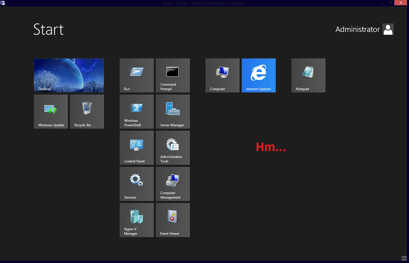Launch the Internet Explorer tile
409x263 pixels.
point(259,75)
